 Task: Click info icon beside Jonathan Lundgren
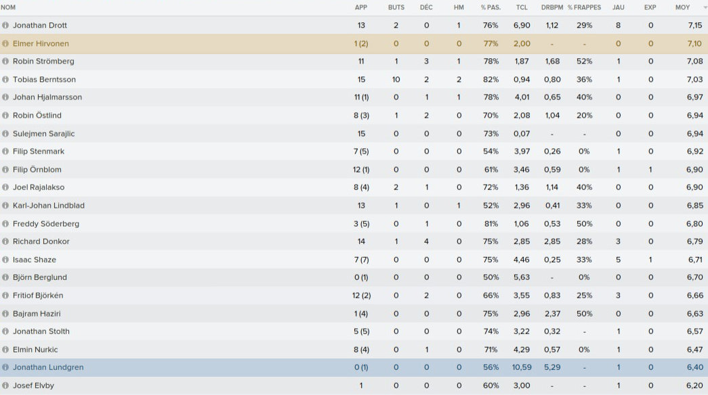tap(5, 367)
